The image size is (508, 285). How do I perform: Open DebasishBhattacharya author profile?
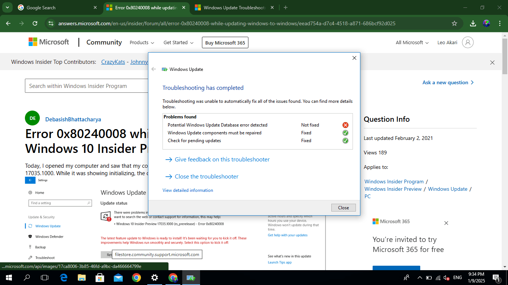[x=73, y=119]
